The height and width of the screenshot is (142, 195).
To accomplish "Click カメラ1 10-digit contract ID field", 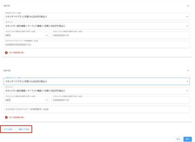I will tap(120, 35).
